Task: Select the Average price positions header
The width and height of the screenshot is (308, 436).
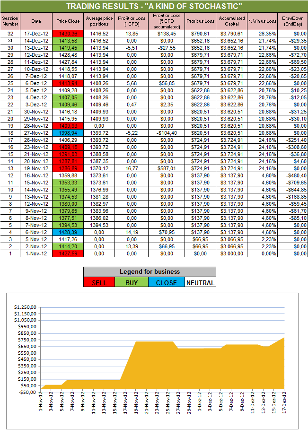Action: click(x=99, y=21)
